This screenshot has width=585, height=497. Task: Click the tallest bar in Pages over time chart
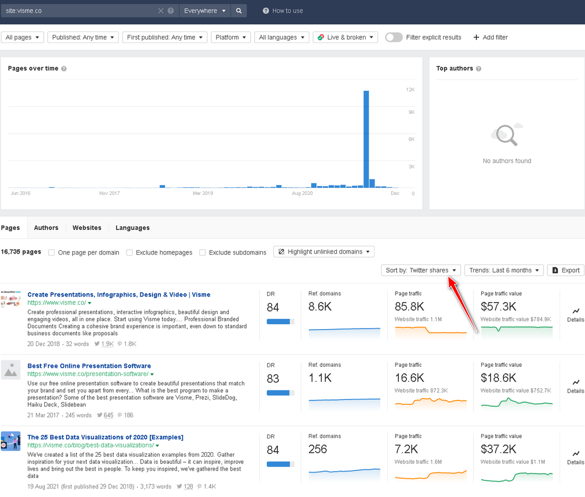pos(366,139)
